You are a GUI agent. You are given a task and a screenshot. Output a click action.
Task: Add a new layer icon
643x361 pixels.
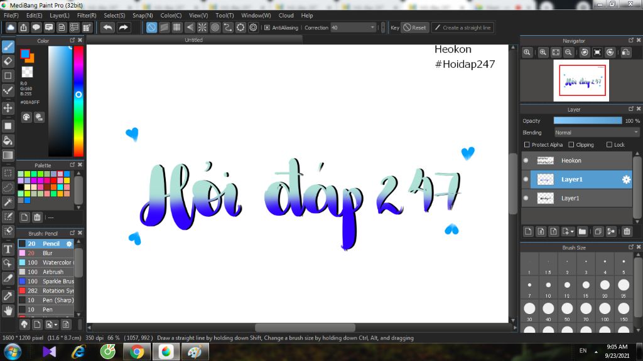click(528, 232)
